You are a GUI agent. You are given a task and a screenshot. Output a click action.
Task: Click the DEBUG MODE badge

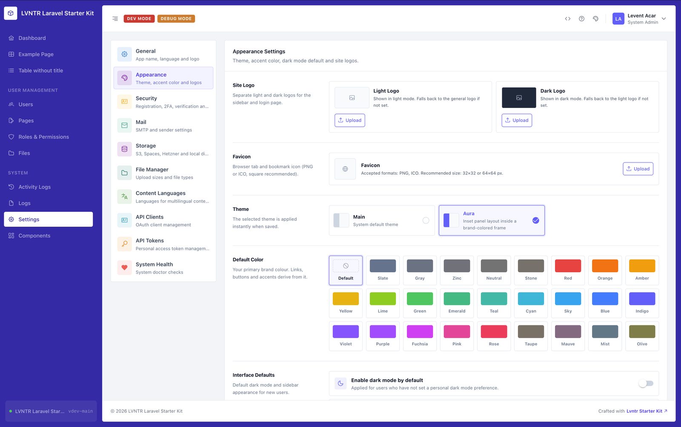point(176,19)
